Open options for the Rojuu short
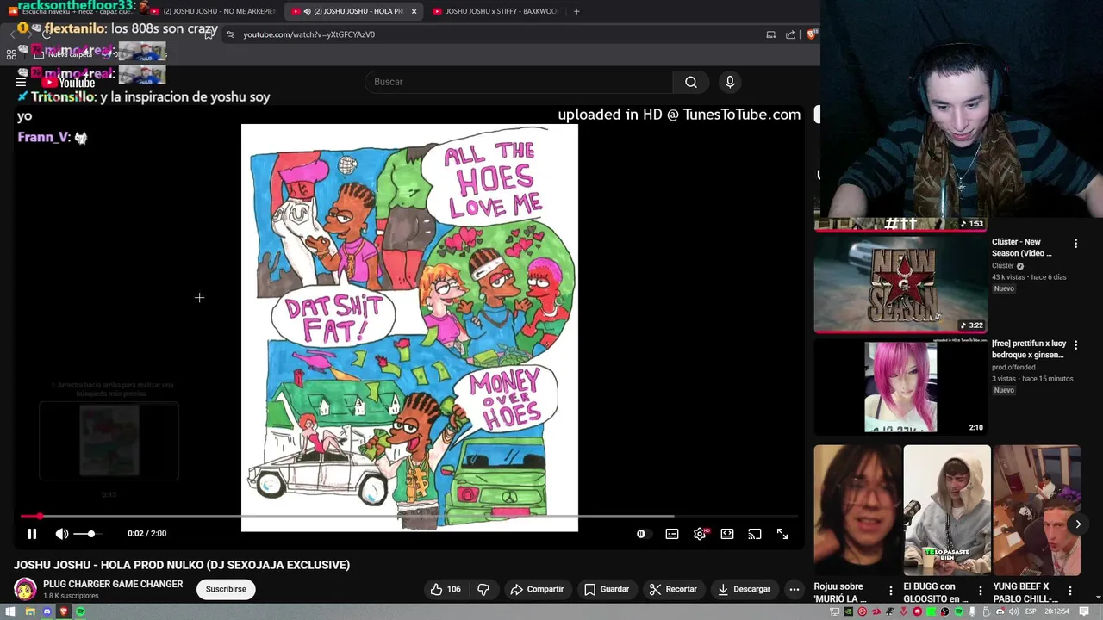Screen dimensions: 1103x620 click(x=891, y=591)
